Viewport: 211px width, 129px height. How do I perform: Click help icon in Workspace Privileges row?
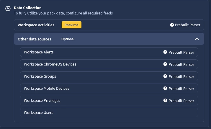click(165, 100)
